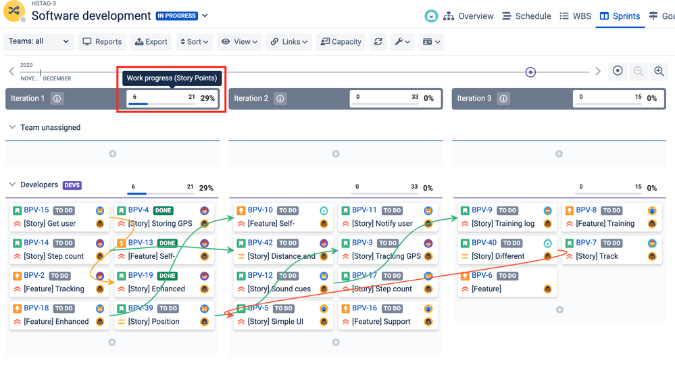This screenshot has width=675, height=365.
Task: Click the favorite star by project icon
Action: click(23, 20)
